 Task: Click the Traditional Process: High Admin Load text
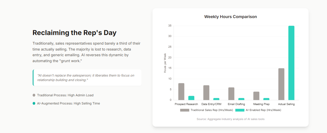pyautogui.click(x=65, y=95)
